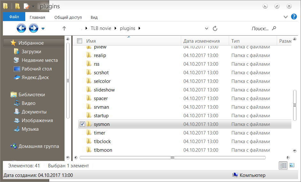Toggle the select-all checkbox in header
Screen dimensions: 301x182
tap(80, 41)
